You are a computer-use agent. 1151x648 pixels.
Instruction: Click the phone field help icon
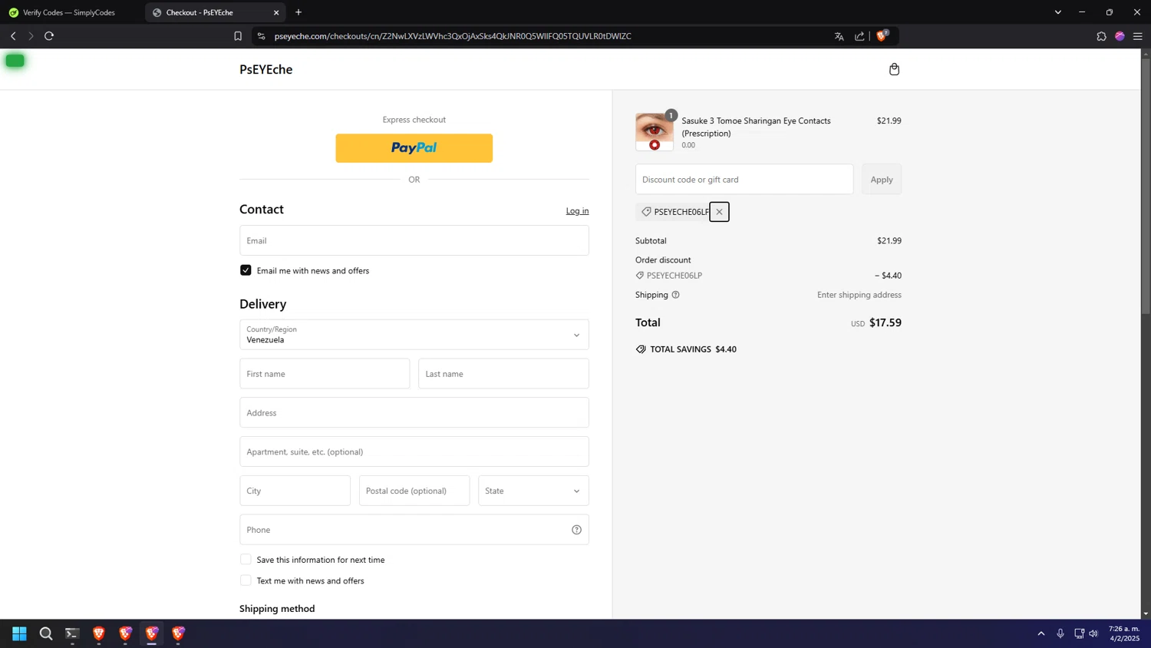(x=576, y=530)
